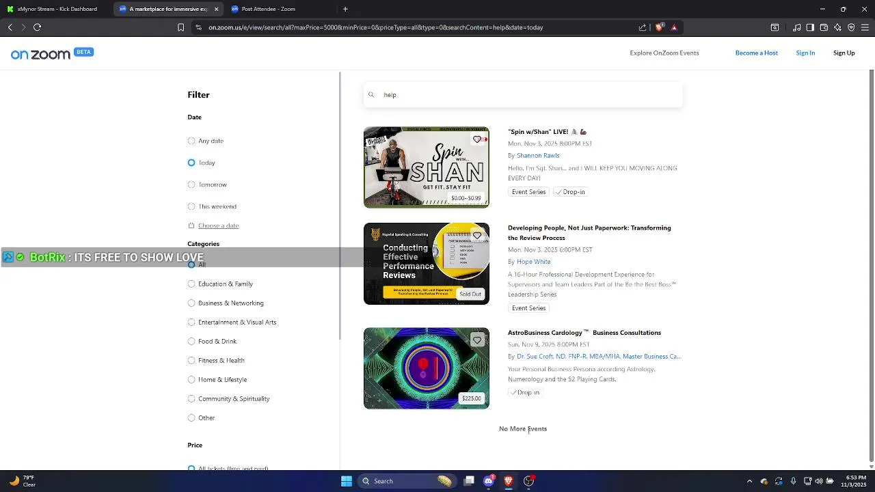The width and height of the screenshot is (875, 492).
Task: Favorite the Spin w/Shan event heart
Action: [x=477, y=139]
